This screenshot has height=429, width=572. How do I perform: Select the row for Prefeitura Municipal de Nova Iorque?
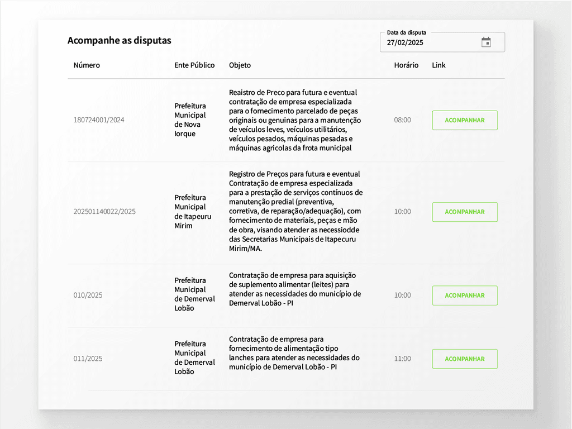[190, 120]
